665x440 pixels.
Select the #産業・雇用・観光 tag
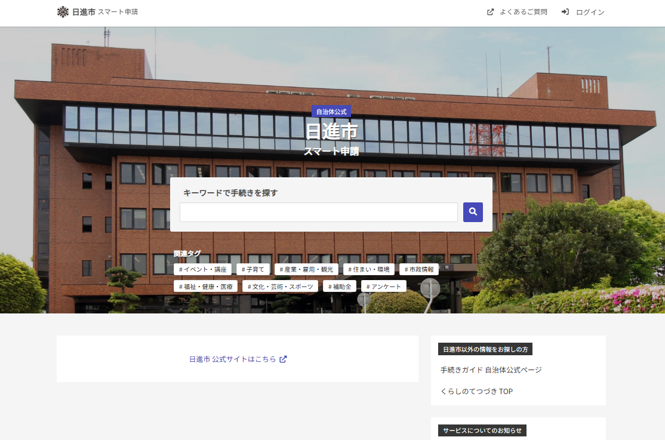(x=306, y=269)
